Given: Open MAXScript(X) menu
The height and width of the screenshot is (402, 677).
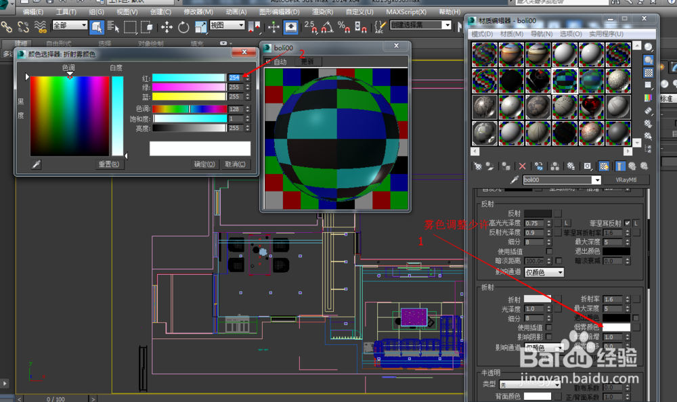Looking at the screenshot, I should [406, 12].
